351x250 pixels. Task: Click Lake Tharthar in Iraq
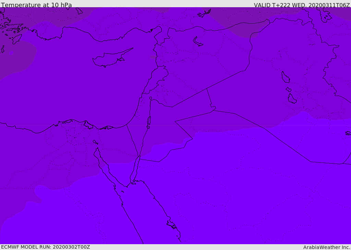coord(285,77)
